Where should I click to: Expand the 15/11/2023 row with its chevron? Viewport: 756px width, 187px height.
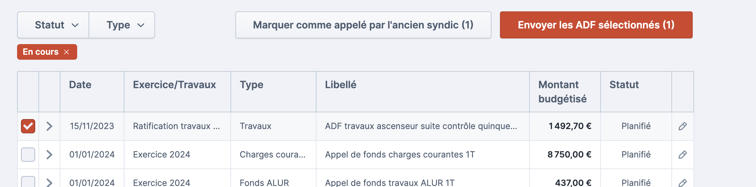tap(49, 126)
